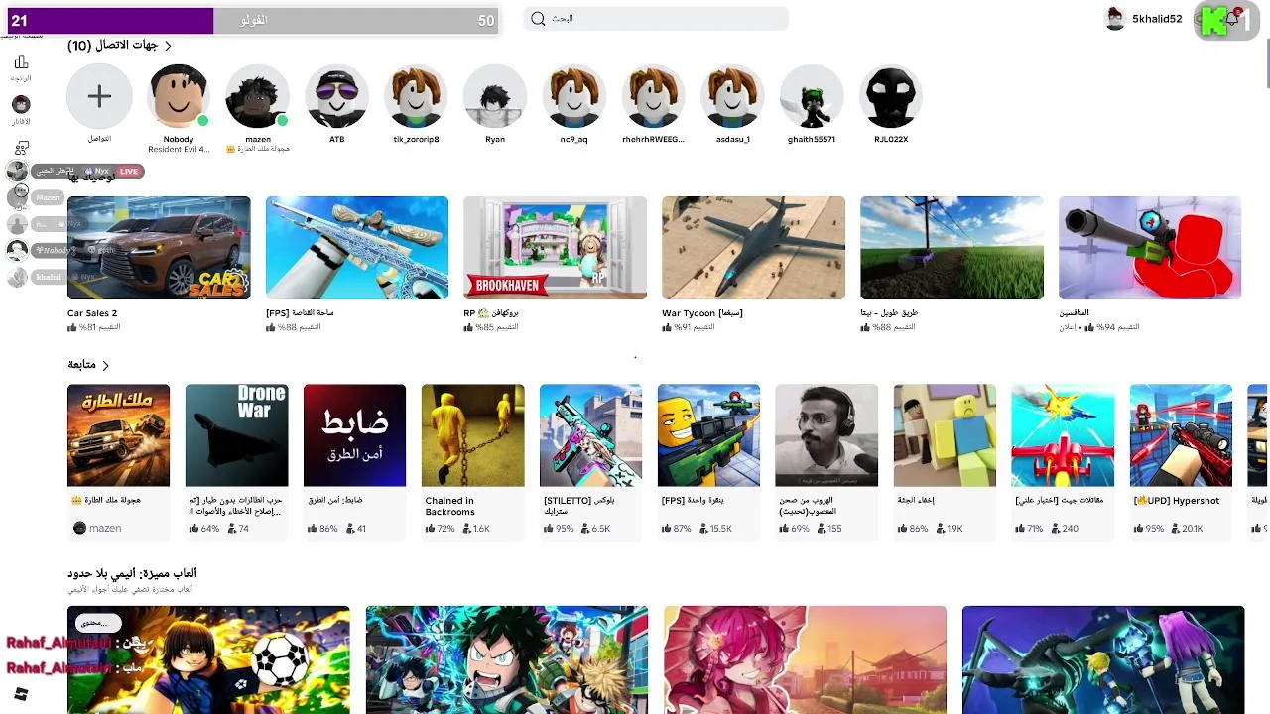Open friend nc9_aq's avatar
Image resolution: width=1270 pixels, height=714 pixels.
point(574,96)
